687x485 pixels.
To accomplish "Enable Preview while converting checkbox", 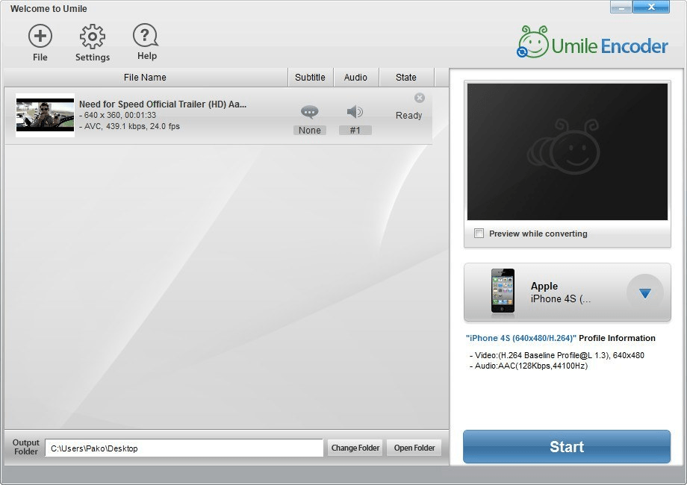I will [479, 233].
